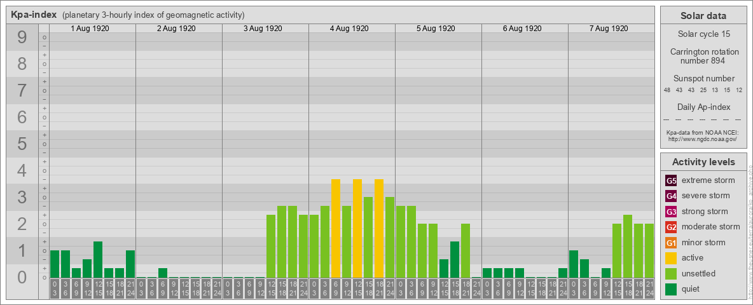Screen dimensions: 753x305
Task: Click the Kp scale number 3
Action: [x=22, y=197]
